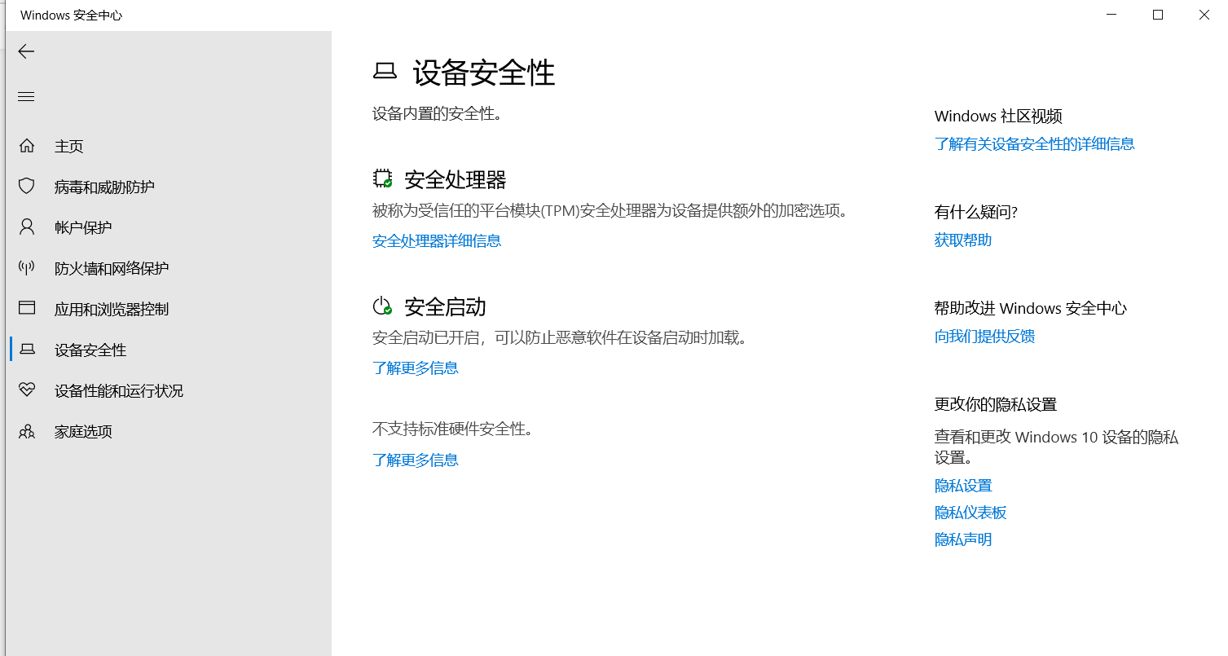This screenshot has width=1228, height=656.
Task: Click 了解更多信息 under 安全启动
Action: click(x=416, y=368)
